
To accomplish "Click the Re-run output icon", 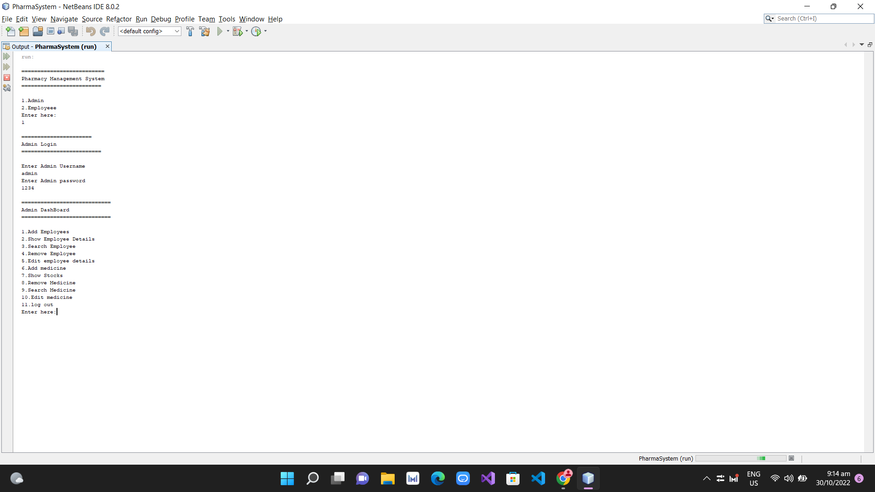I will click(x=7, y=56).
